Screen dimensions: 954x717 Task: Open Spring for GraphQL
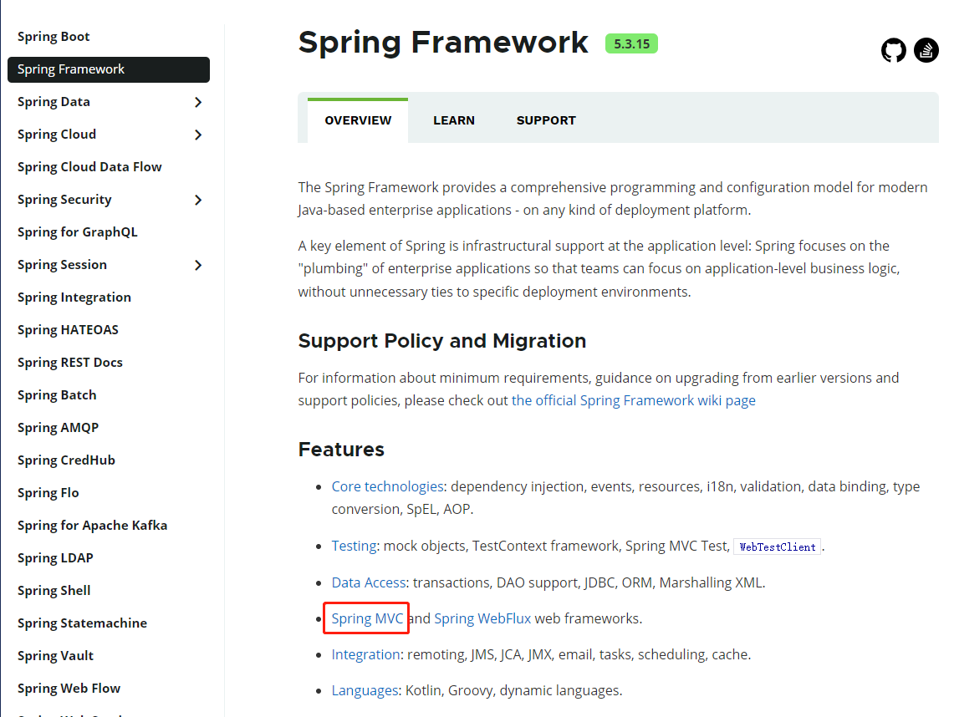point(77,232)
